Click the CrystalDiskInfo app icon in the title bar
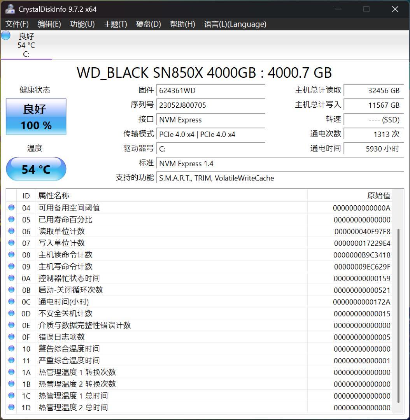Image resolution: width=410 pixels, height=420 pixels. [x=10, y=9]
